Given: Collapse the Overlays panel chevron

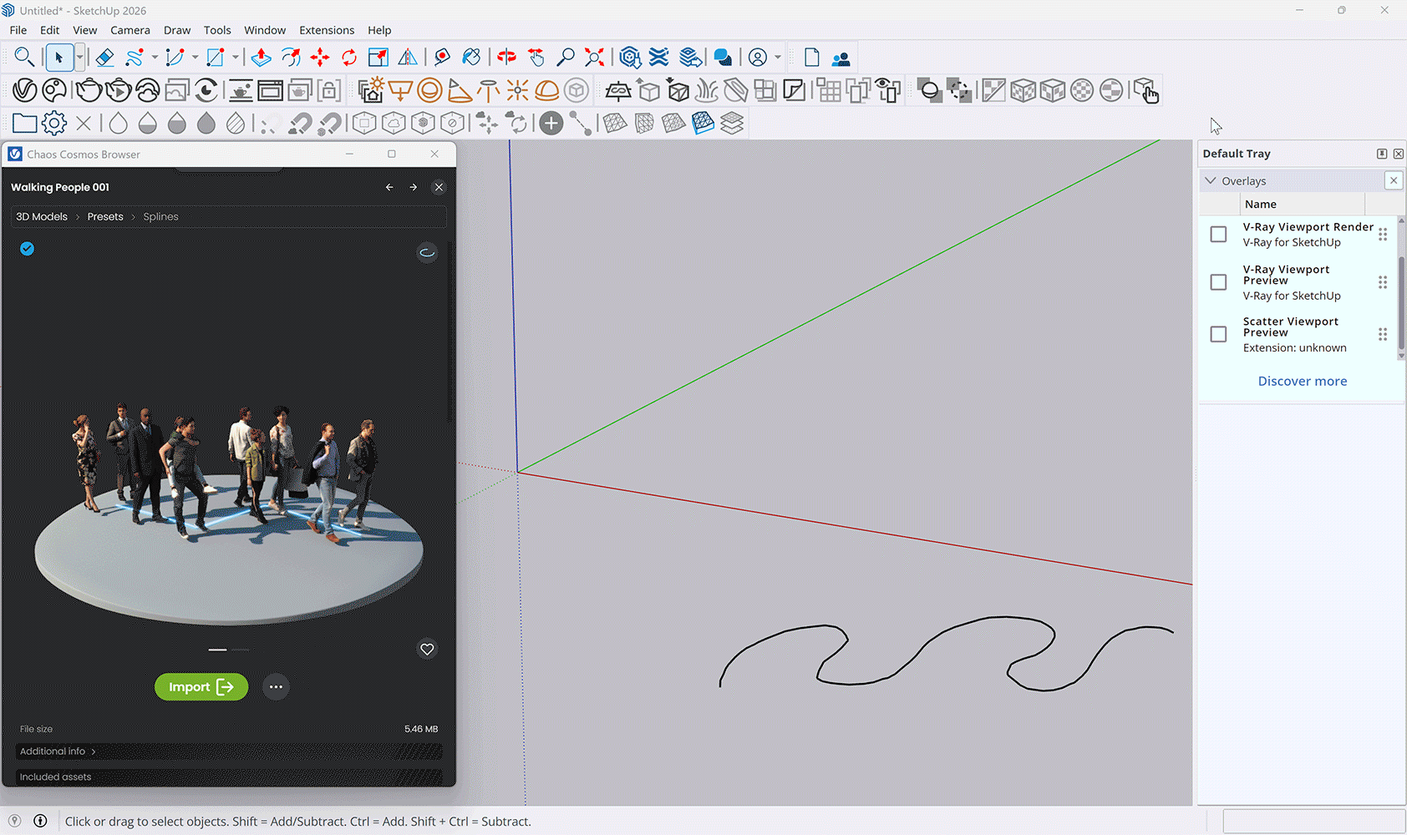Looking at the screenshot, I should click(1211, 180).
